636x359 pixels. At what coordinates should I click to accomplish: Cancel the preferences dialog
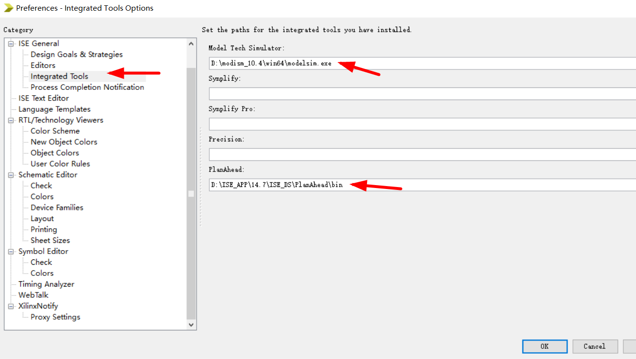tap(595, 346)
